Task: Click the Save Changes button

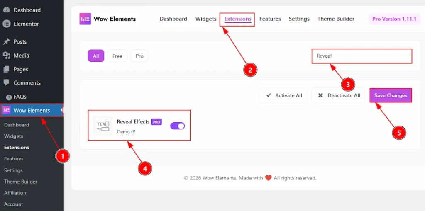Action: [391, 95]
